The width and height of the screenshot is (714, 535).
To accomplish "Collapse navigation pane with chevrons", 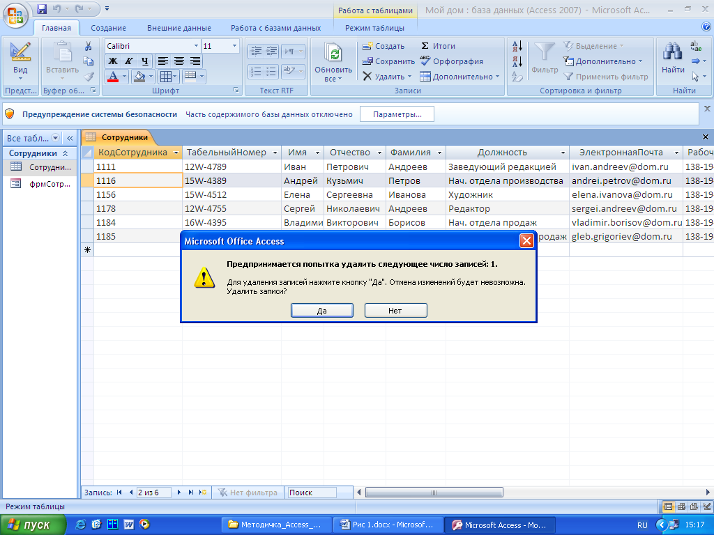I will 70,138.
